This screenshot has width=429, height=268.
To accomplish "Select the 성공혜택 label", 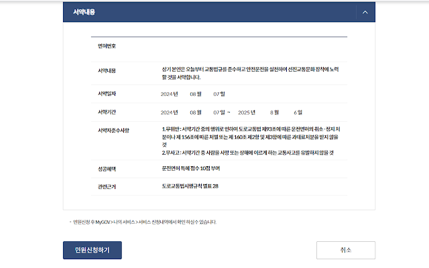I will coord(107,169).
